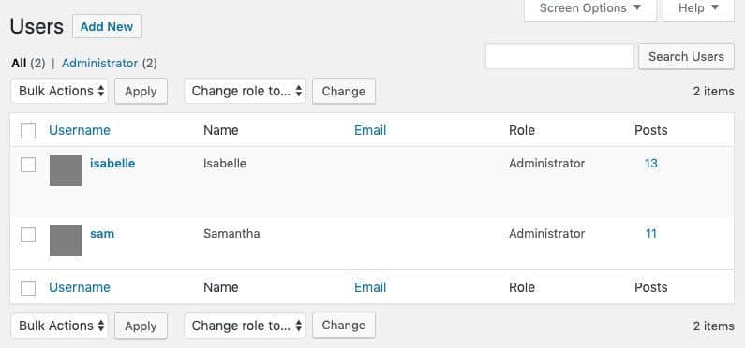Click the Add New button

click(x=107, y=26)
